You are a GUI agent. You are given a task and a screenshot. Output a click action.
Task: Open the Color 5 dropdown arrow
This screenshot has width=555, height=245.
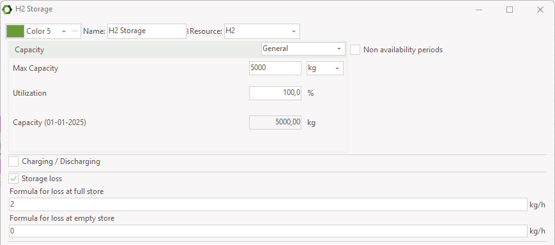click(x=64, y=31)
